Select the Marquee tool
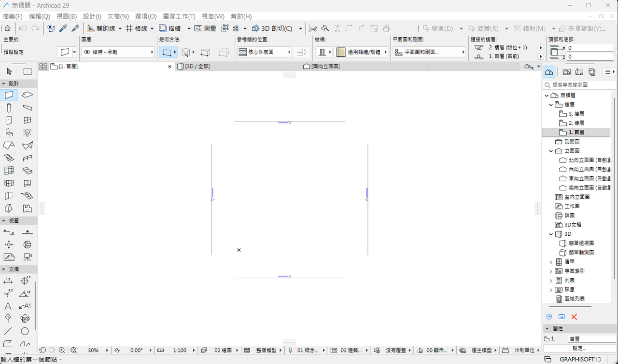Viewport: 618px width, 364px height. coord(28,72)
